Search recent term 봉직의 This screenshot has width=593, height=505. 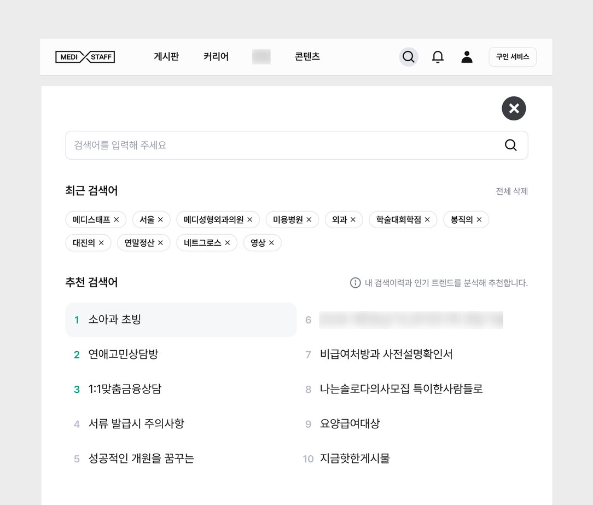tap(462, 220)
